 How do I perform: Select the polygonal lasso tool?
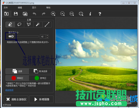click(29, 24)
